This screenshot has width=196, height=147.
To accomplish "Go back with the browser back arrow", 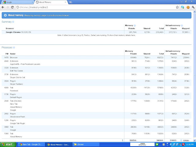I will pos(3,7).
